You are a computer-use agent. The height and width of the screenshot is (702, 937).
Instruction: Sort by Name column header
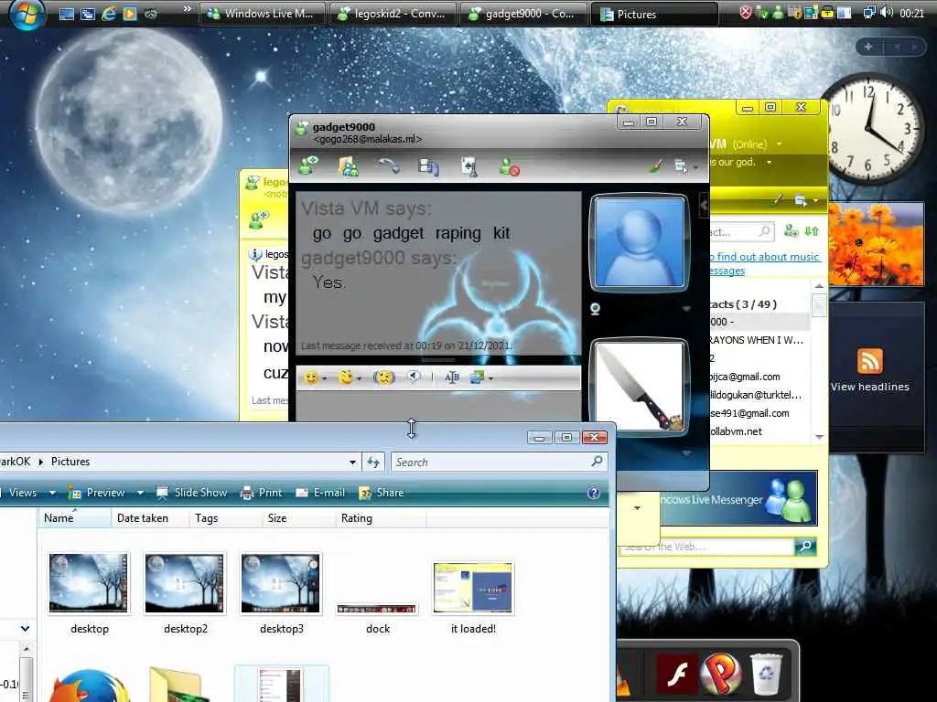click(x=75, y=518)
